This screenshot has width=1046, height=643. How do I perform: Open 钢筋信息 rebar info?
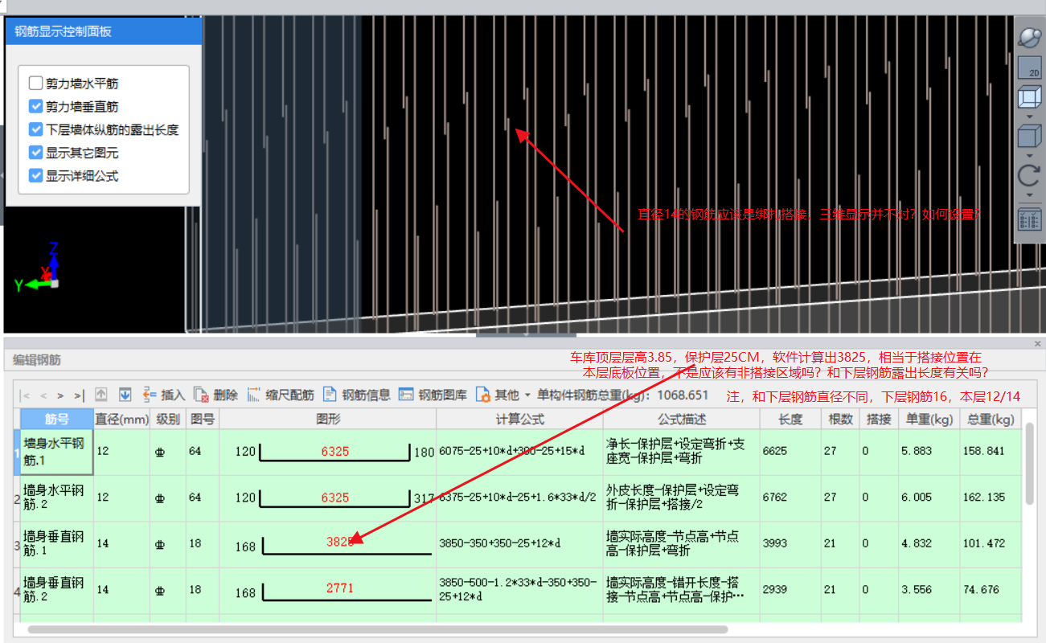pyautogui.click(x=357, y=395)
